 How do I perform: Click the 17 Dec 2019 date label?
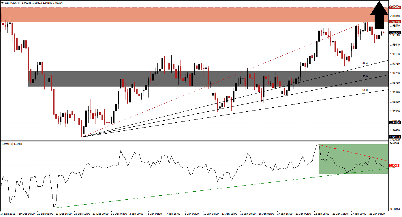tap(9, 214)
